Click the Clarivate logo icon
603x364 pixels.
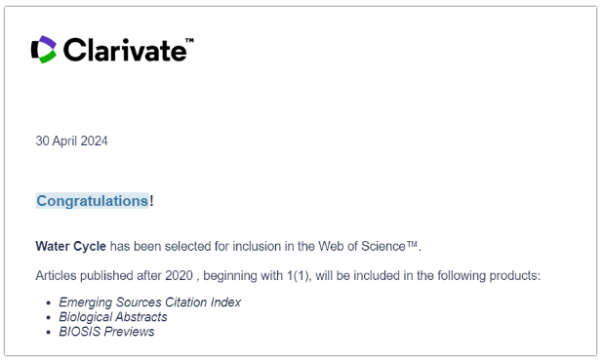[44, 49]
